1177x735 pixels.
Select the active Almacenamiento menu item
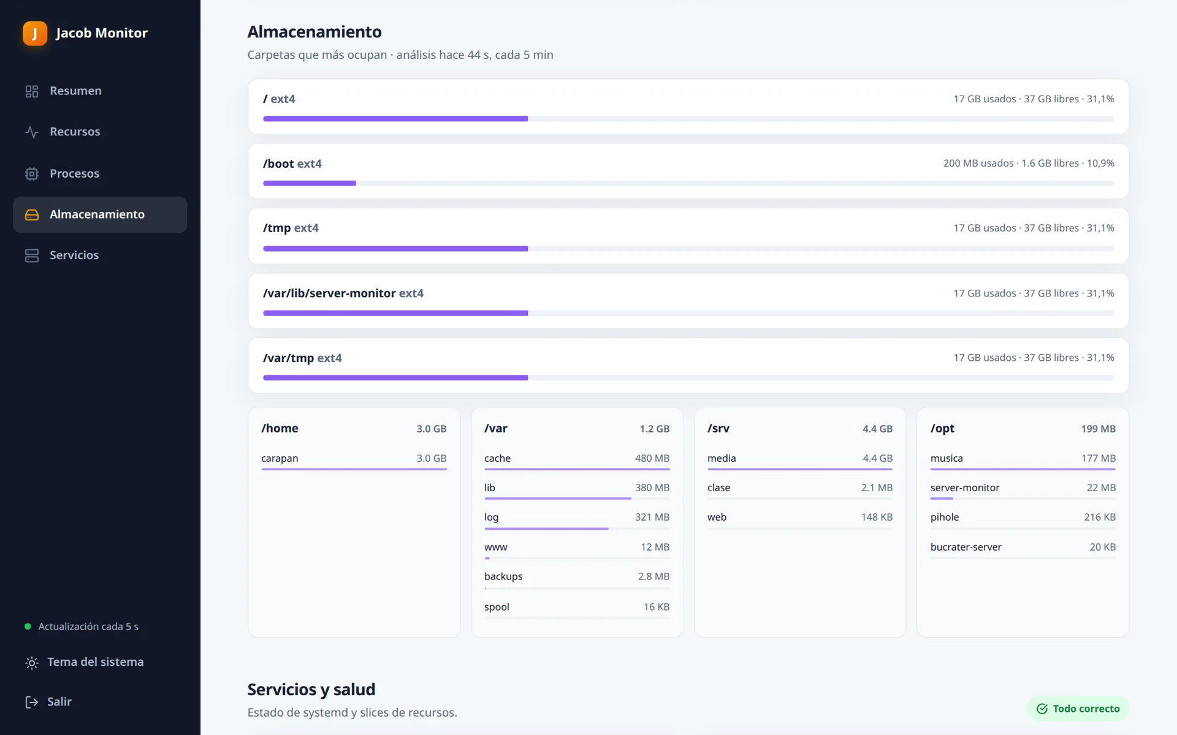coord(100,215)
